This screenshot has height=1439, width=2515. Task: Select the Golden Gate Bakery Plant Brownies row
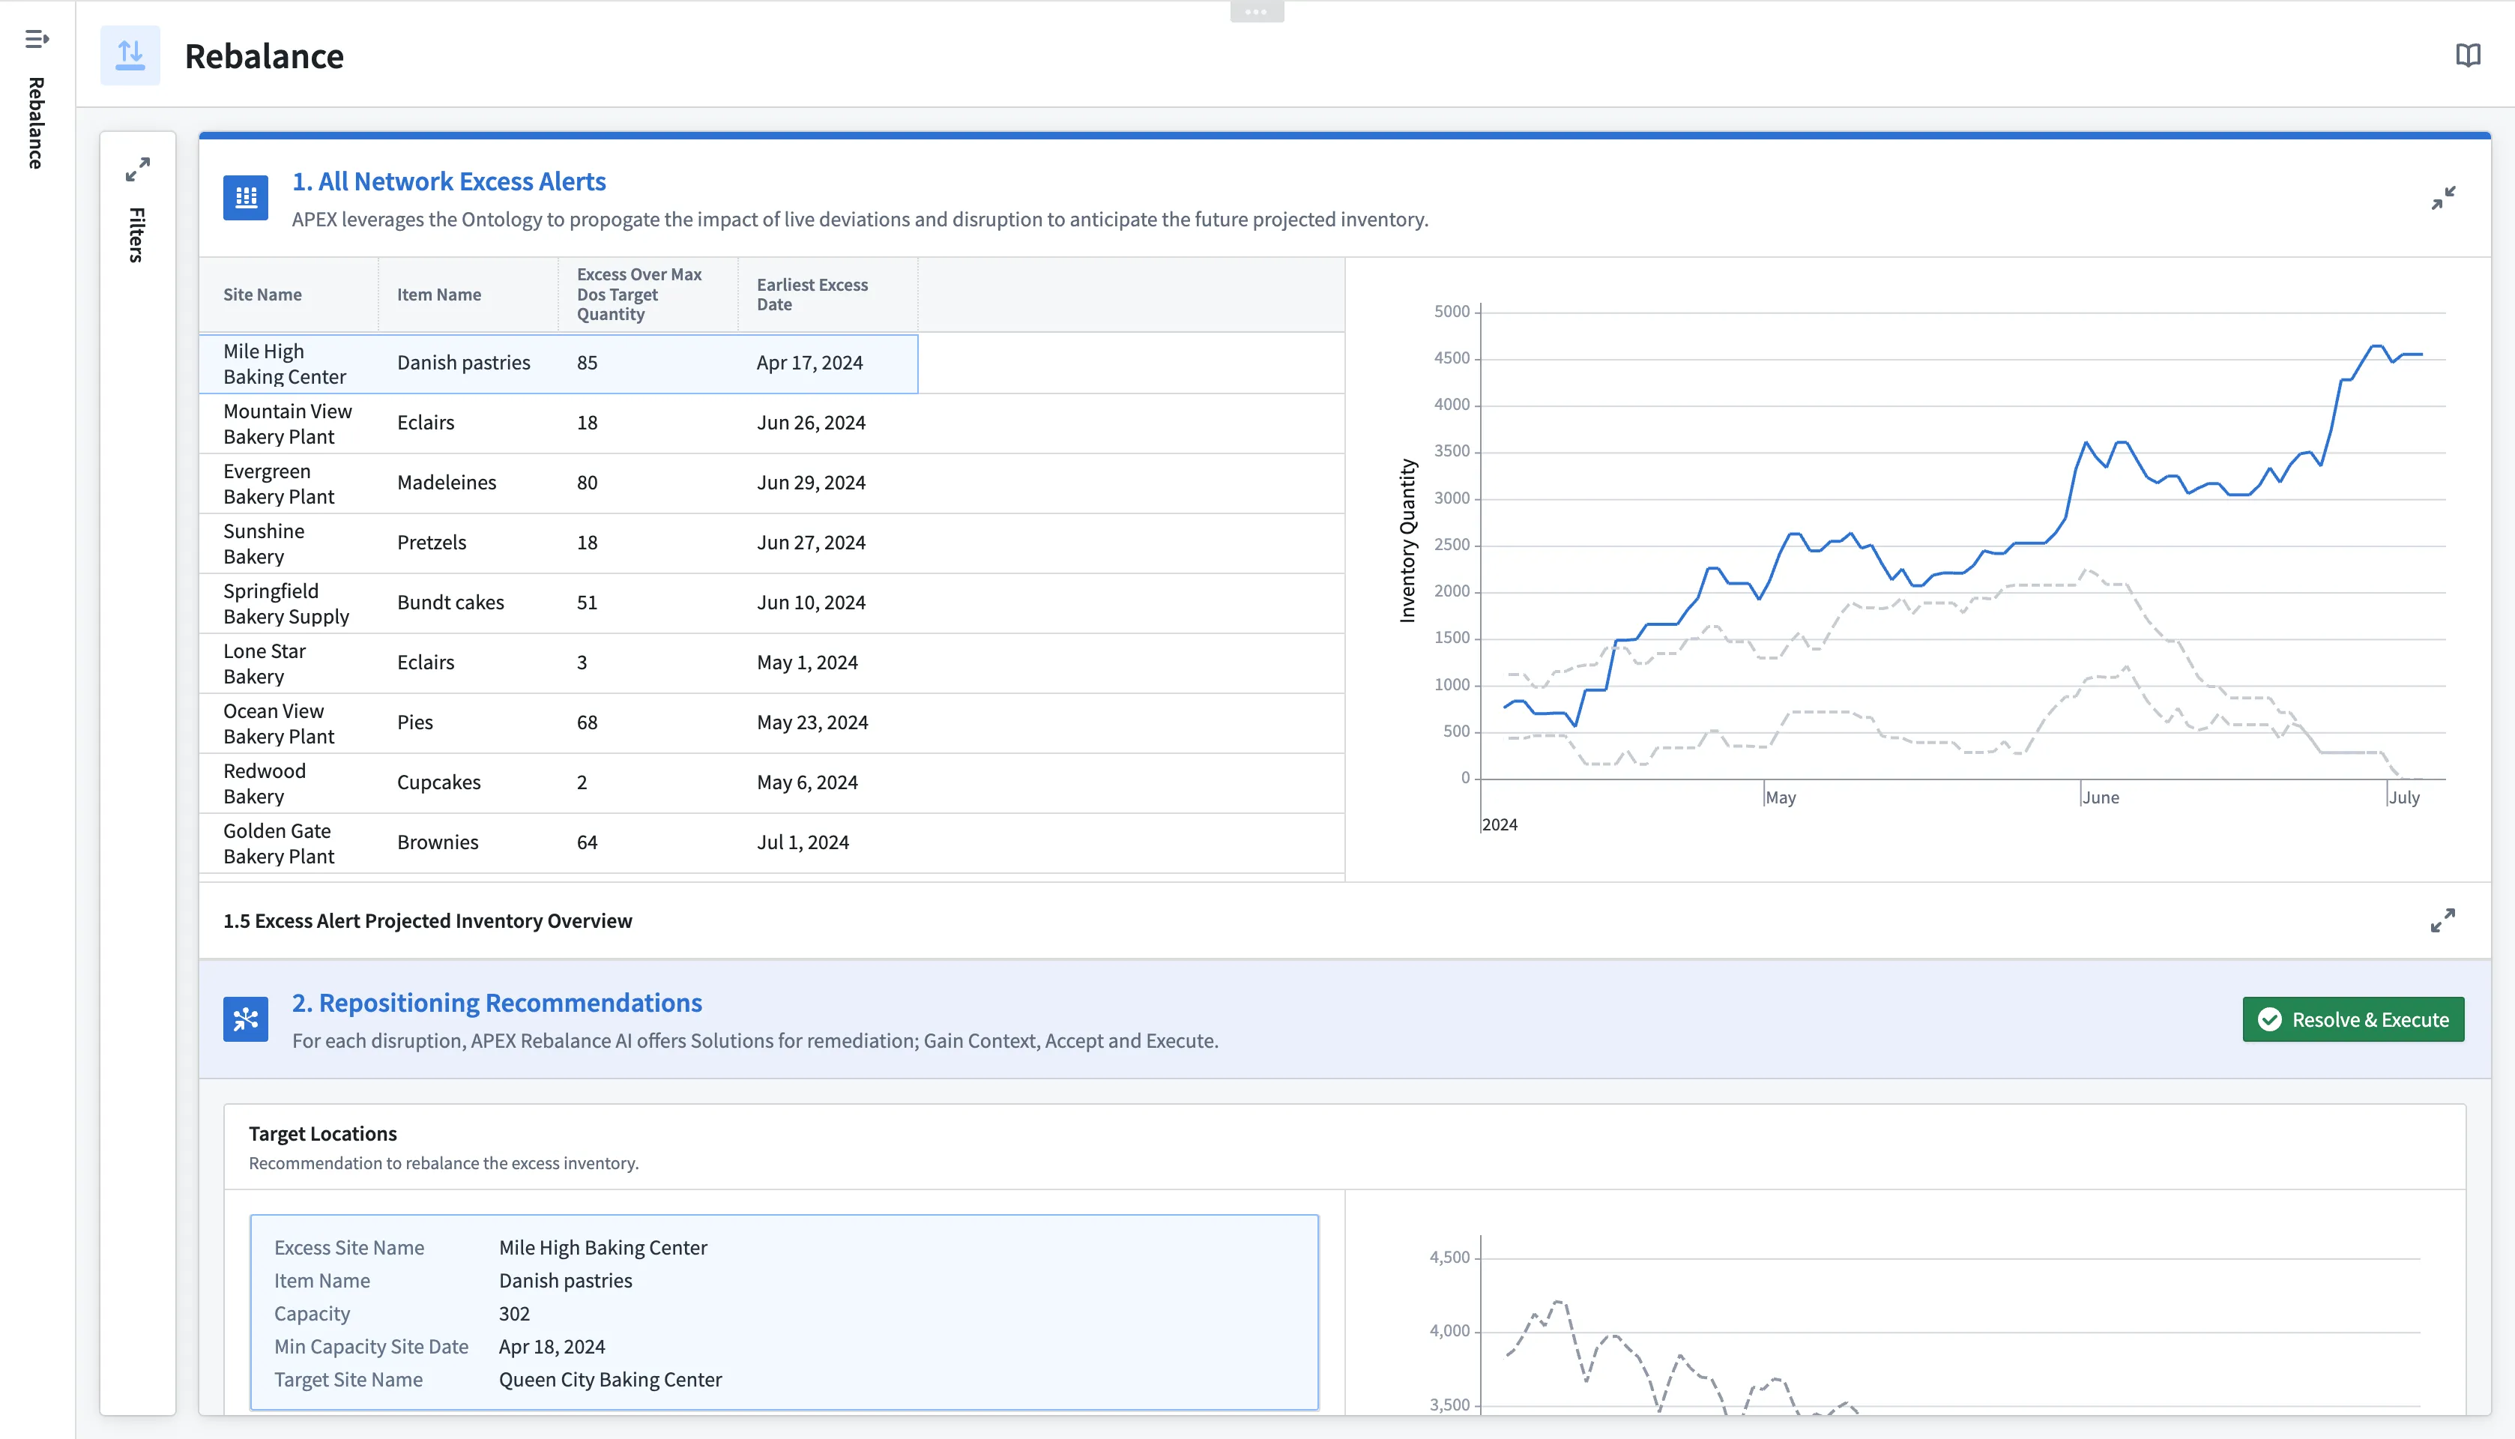point(558,842)
